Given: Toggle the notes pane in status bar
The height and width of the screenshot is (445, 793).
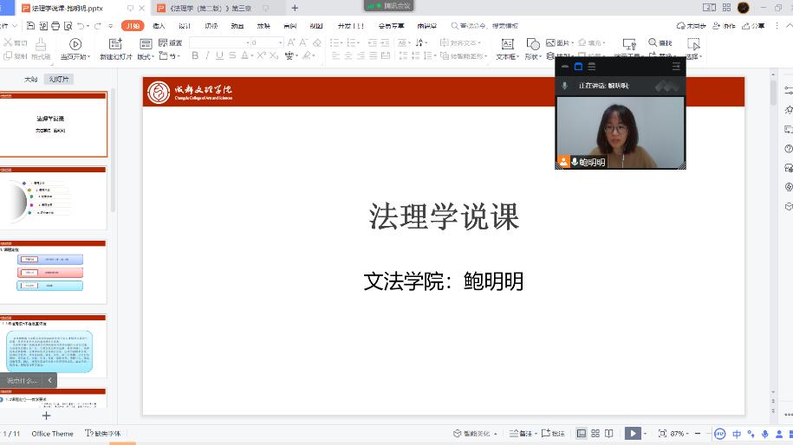Looking at the screenshot, I should coord(523,433).
